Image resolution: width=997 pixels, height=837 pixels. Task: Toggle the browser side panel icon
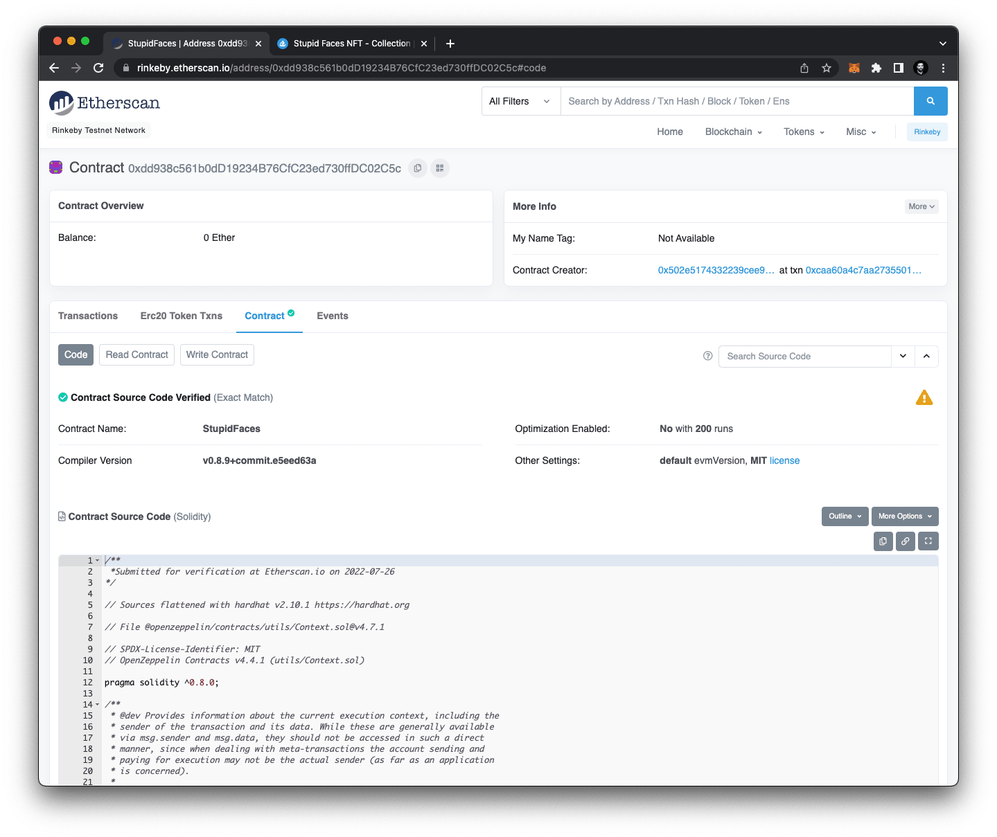coord(899,68)
